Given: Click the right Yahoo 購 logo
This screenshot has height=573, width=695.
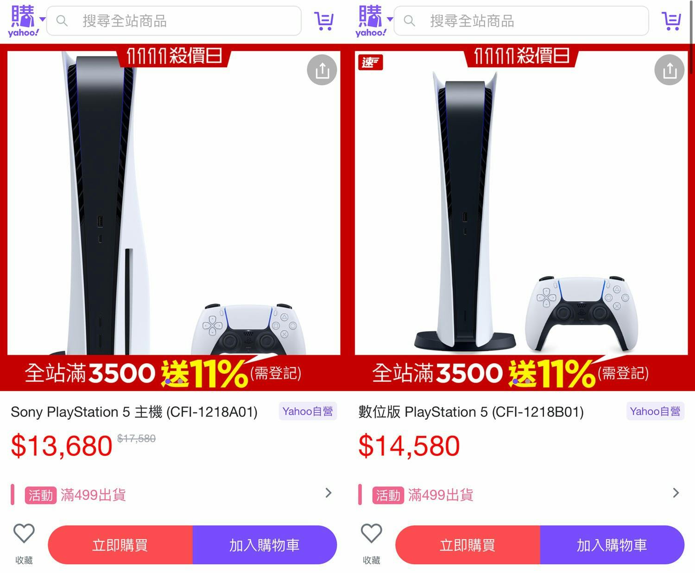Looking at the screenshot, I should point(371,21).
